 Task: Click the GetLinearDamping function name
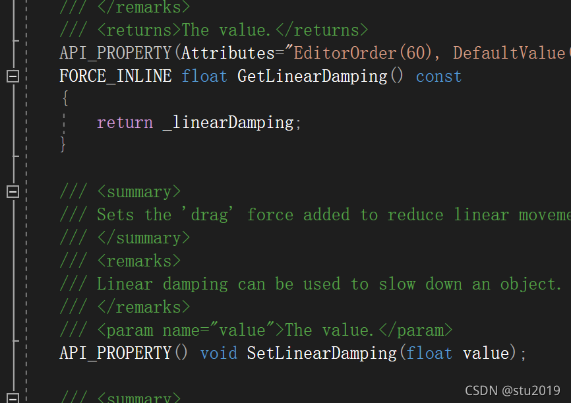(312, 77)
